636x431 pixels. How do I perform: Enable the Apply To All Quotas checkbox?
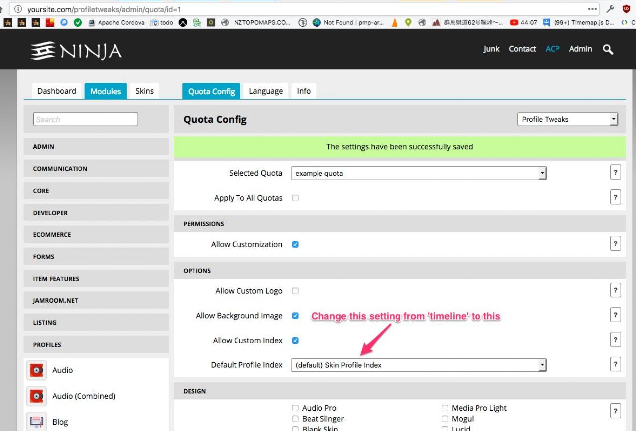tap(295, 198)
